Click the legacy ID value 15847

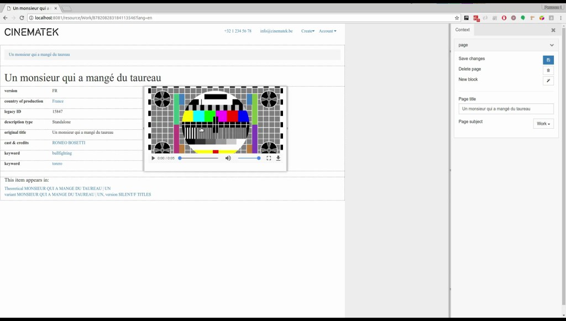coord(57,112)
